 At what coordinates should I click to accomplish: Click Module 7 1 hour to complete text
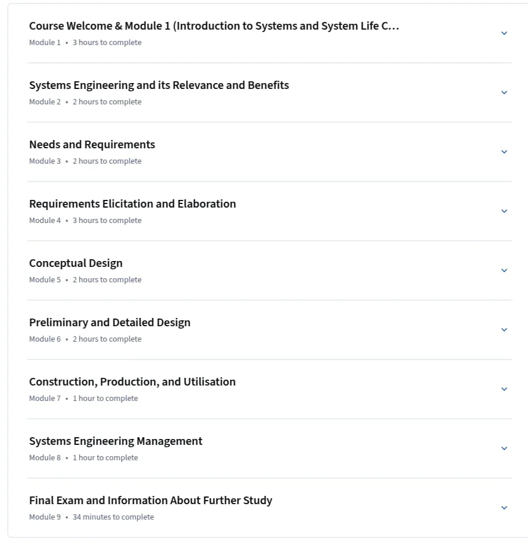click(x=84, y=399)
